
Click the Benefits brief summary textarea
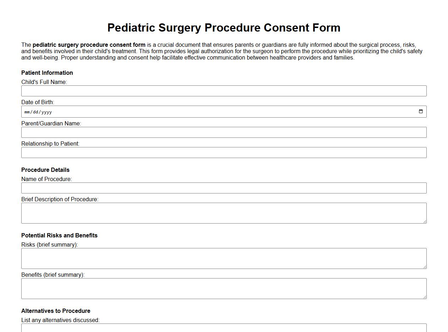[224, 288]
